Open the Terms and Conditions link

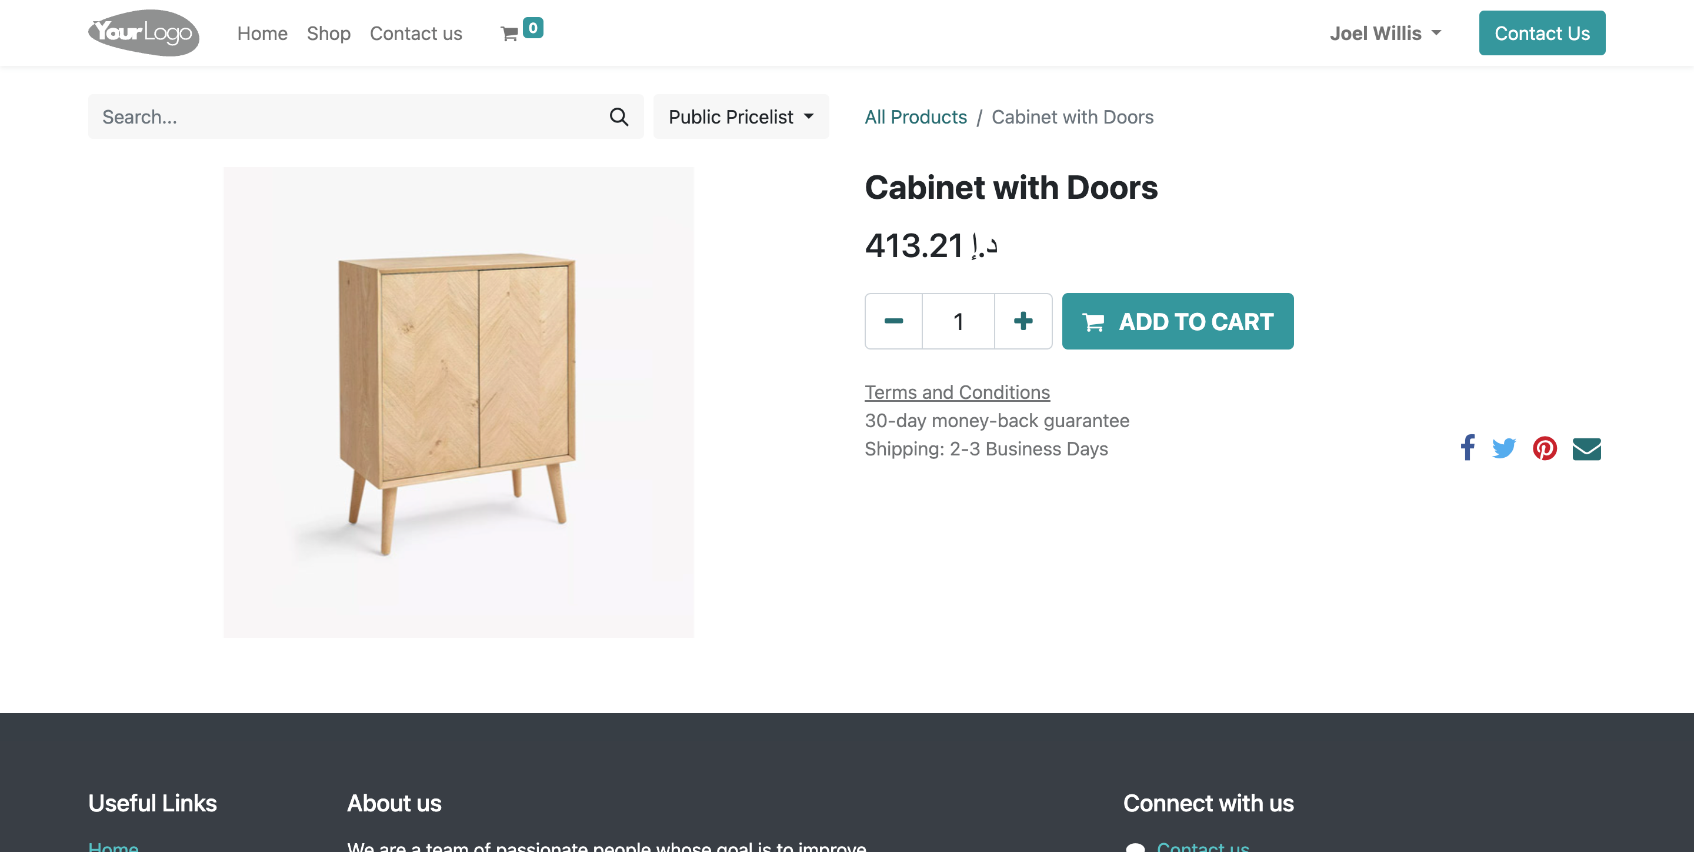(957, 392)
